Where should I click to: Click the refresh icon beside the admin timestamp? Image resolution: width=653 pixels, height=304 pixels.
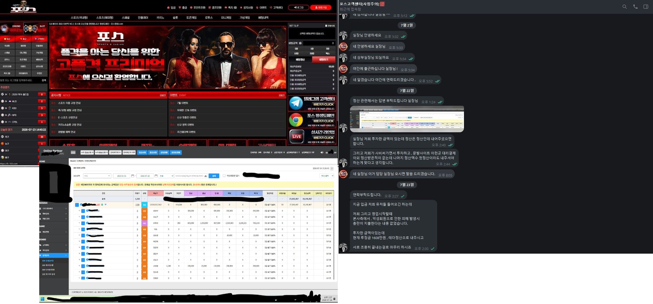332,168
